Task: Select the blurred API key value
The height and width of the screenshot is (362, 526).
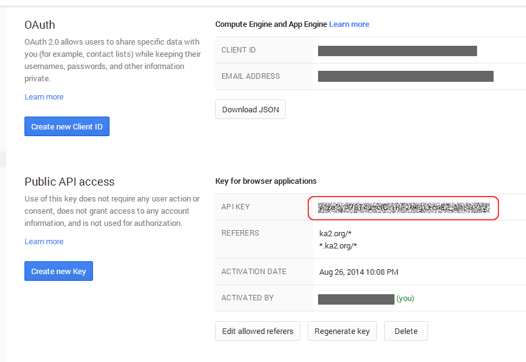Action: pos(404,208)
